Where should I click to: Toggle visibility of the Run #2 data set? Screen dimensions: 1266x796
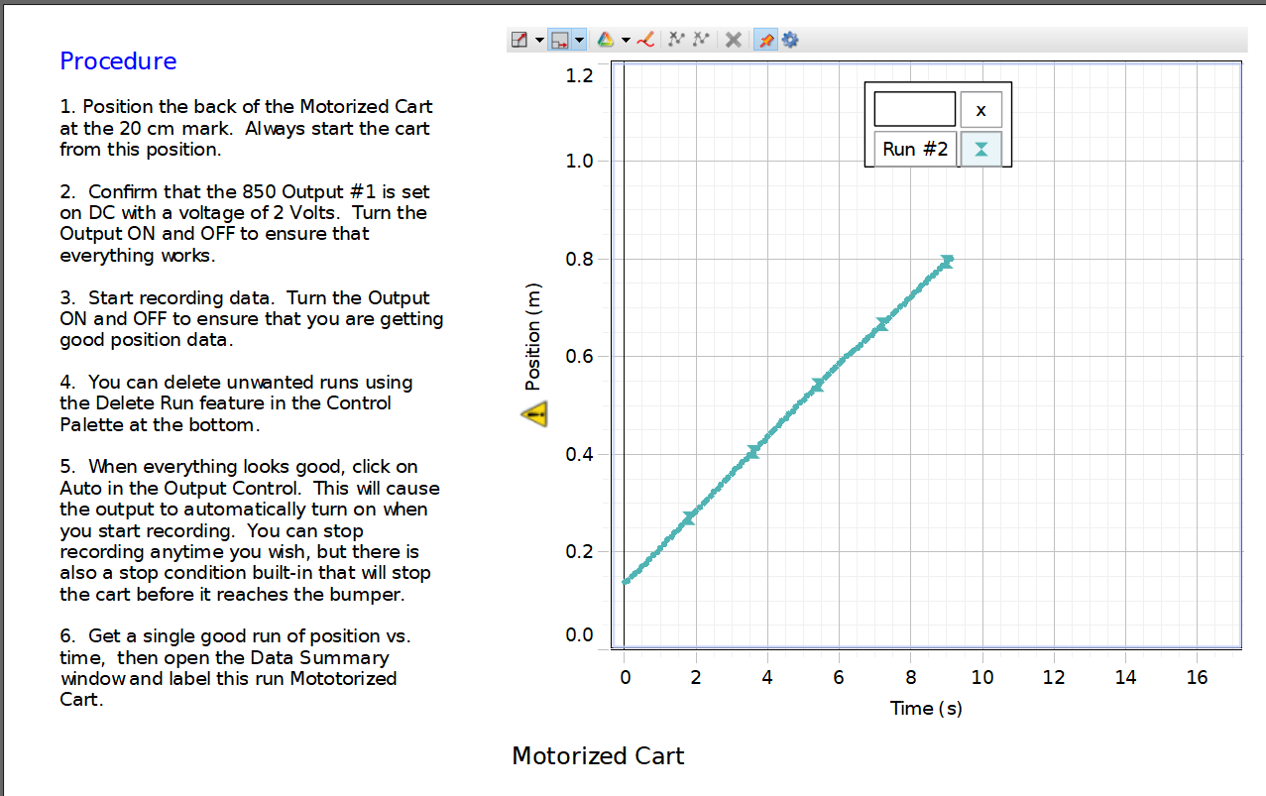pos(980,148)
